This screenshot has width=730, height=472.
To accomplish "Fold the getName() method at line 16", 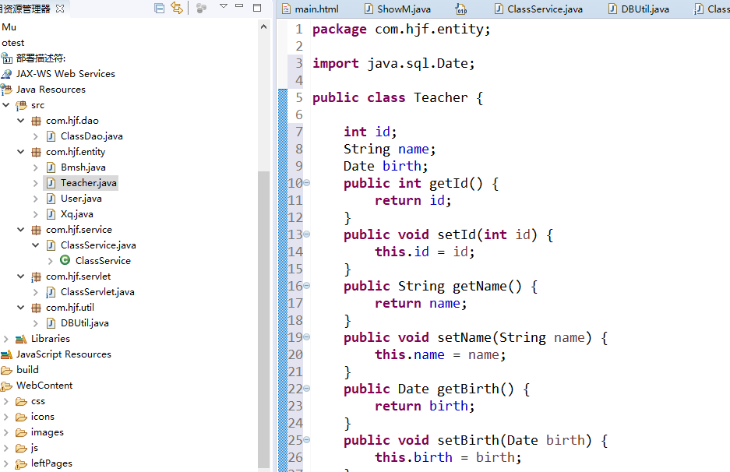I will pos(307,286).
